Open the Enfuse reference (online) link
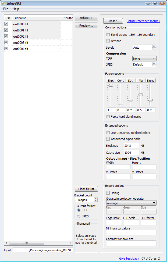The width and height of the screenshot is (167, 262). click(143, 21)
